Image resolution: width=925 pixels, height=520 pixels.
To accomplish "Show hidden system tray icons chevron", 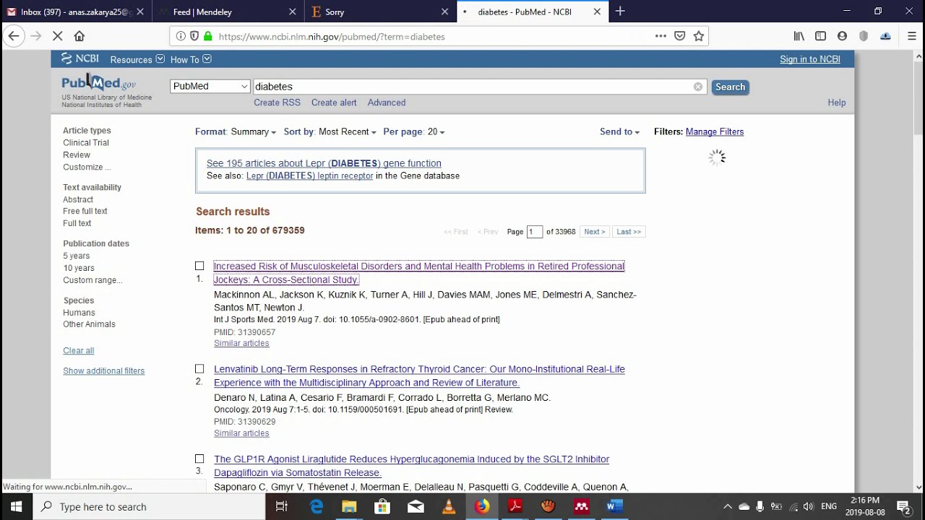I will click(728, 506).
